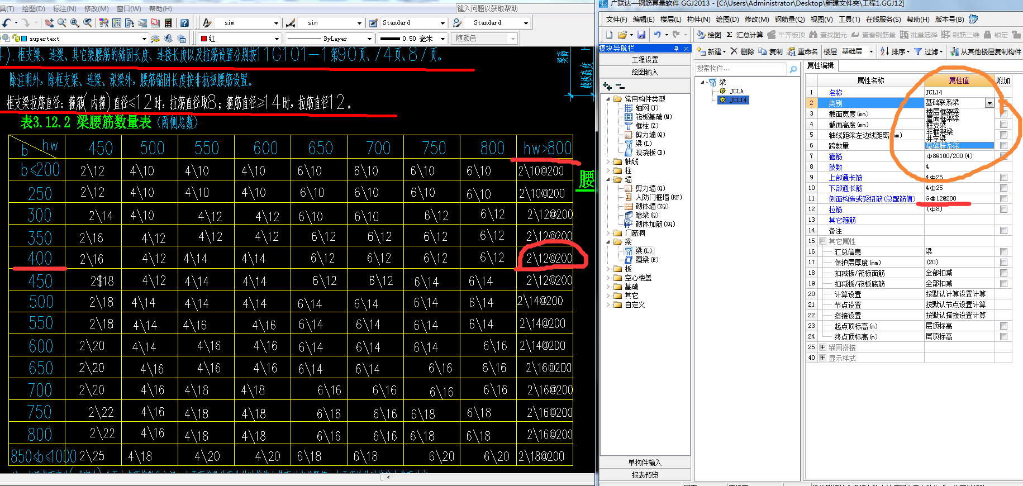Expand the 门窗洞 folder

click(608, 233)
